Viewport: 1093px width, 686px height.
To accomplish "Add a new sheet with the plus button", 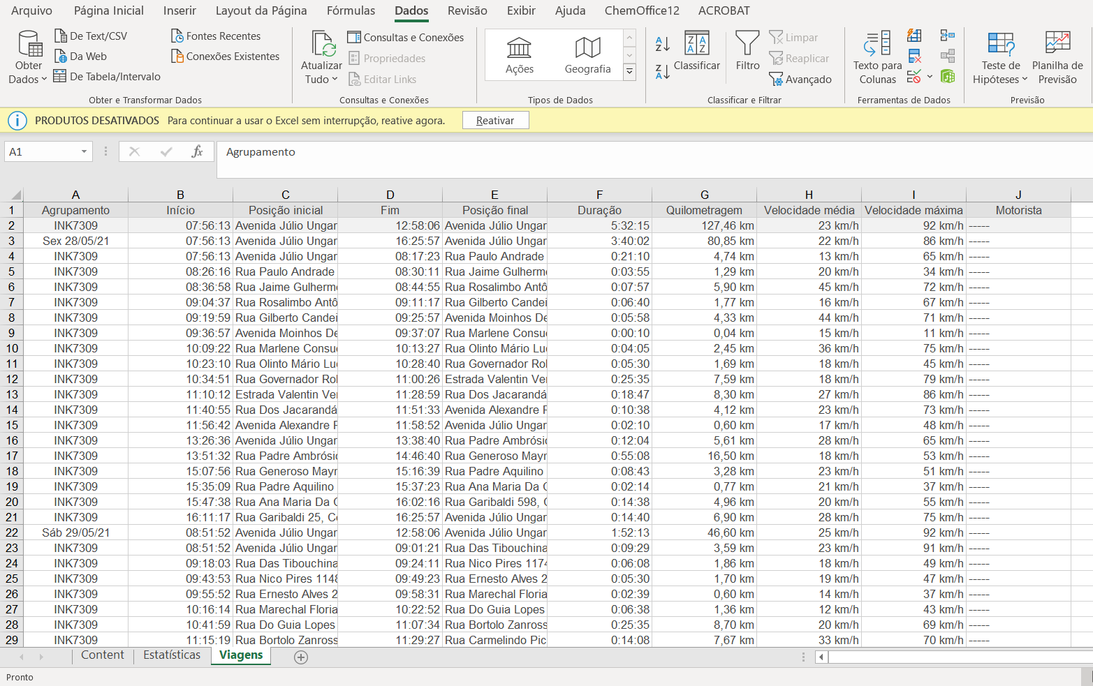I will click(x=301, y=657).
